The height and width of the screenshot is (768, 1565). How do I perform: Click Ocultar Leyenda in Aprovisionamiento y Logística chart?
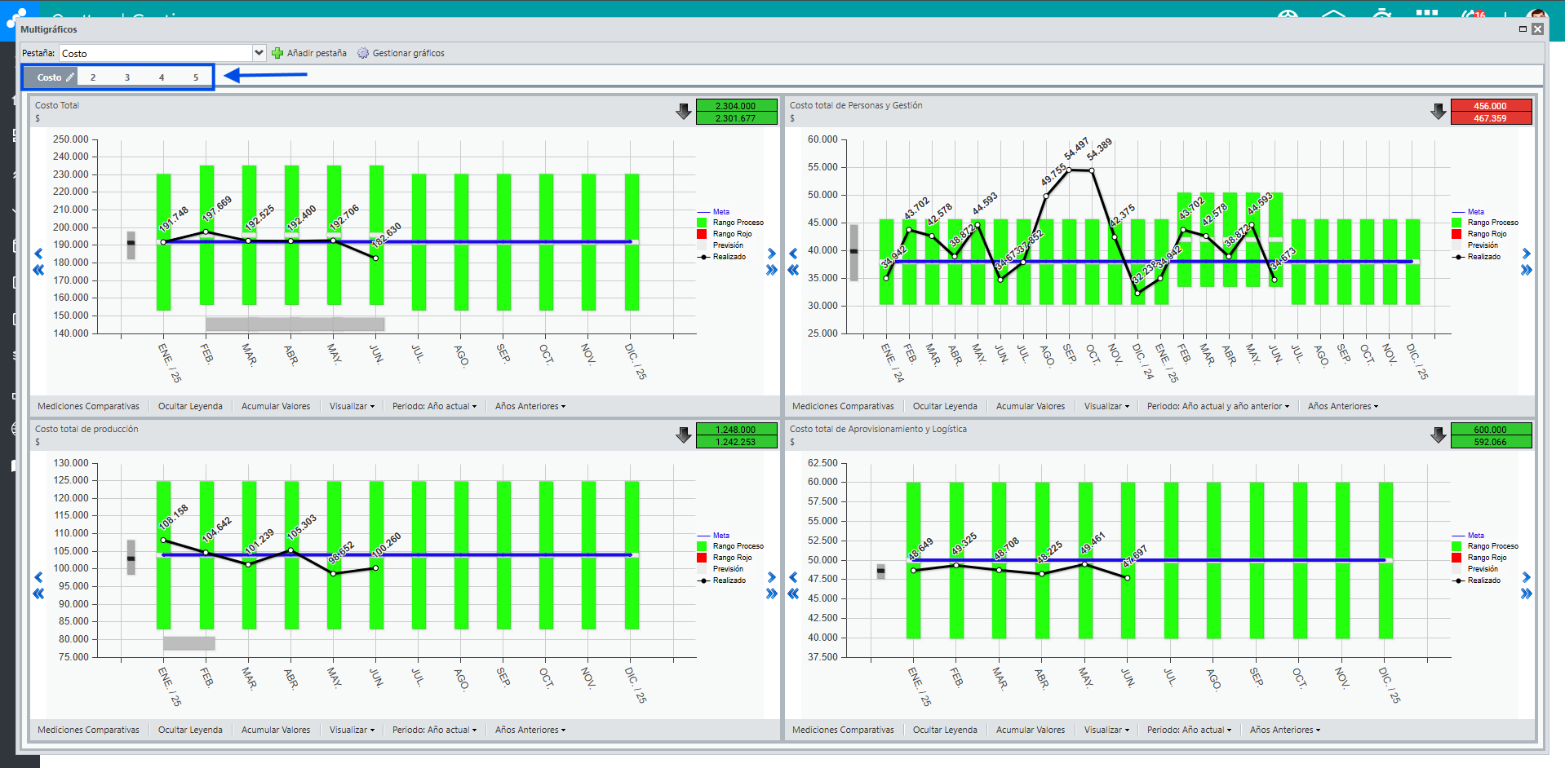[945, 730]
